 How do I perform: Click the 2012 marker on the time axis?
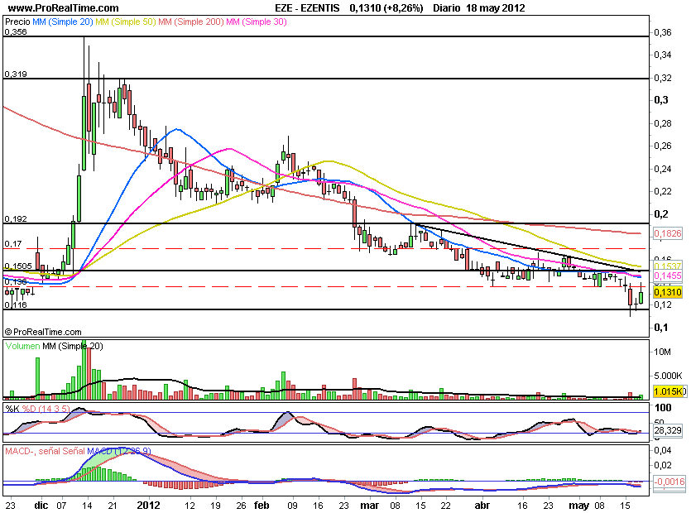tap(148, 505)
